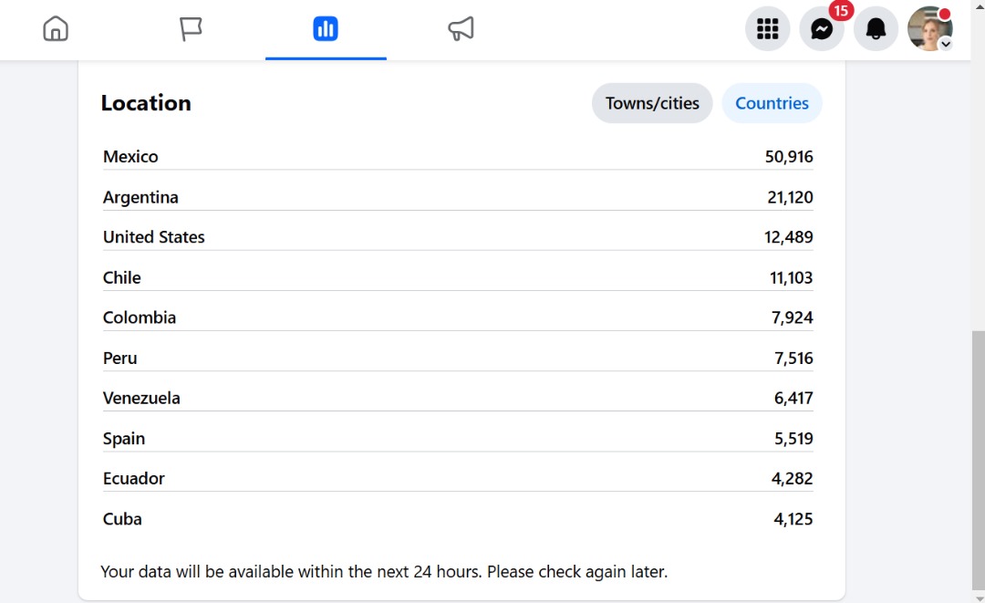The width and height of the screenshot is (985, 603).
Task: Click the Argentina row label
Action: coord(140,197)
